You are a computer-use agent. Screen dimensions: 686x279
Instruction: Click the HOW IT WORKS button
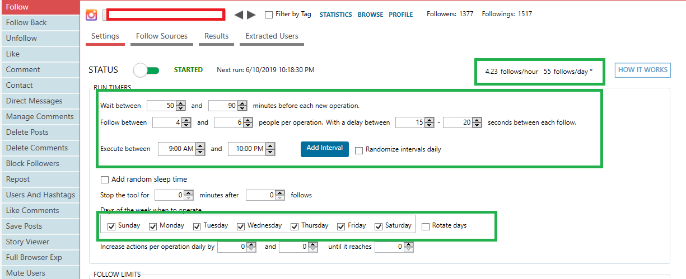643,70
